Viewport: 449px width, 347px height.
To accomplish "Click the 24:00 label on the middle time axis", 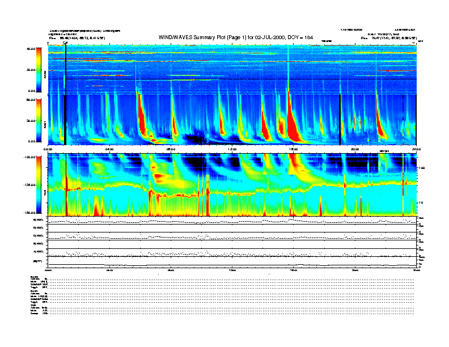I will pos(416,149).
